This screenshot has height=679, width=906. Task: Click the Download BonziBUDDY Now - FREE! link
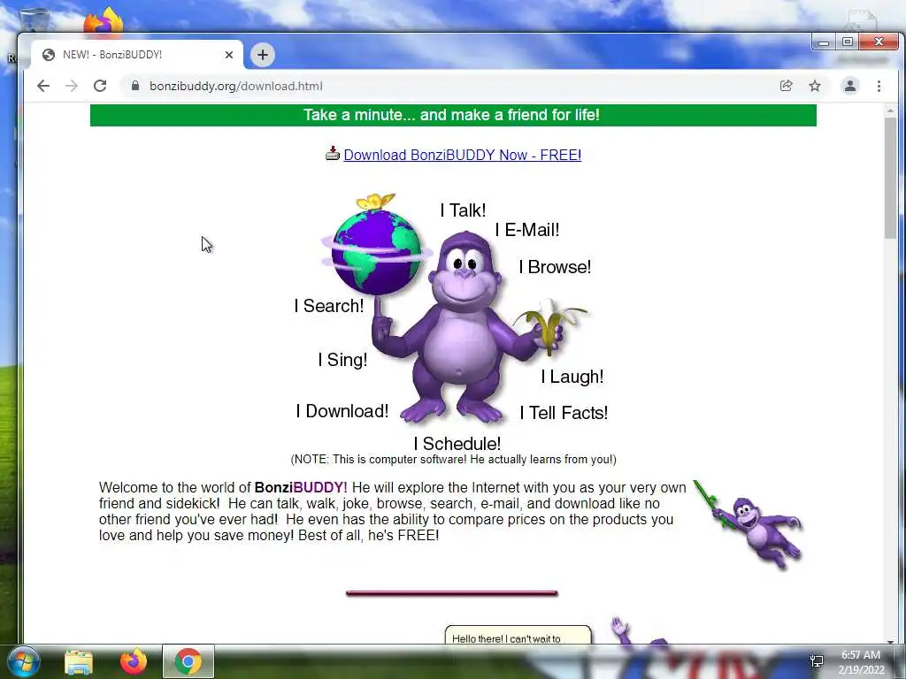462,155
